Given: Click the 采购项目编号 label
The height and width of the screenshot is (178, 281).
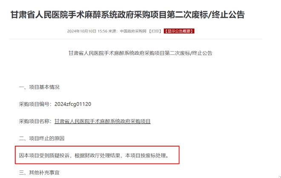Looking at the screenshot, I should click(x=34, y=104).
